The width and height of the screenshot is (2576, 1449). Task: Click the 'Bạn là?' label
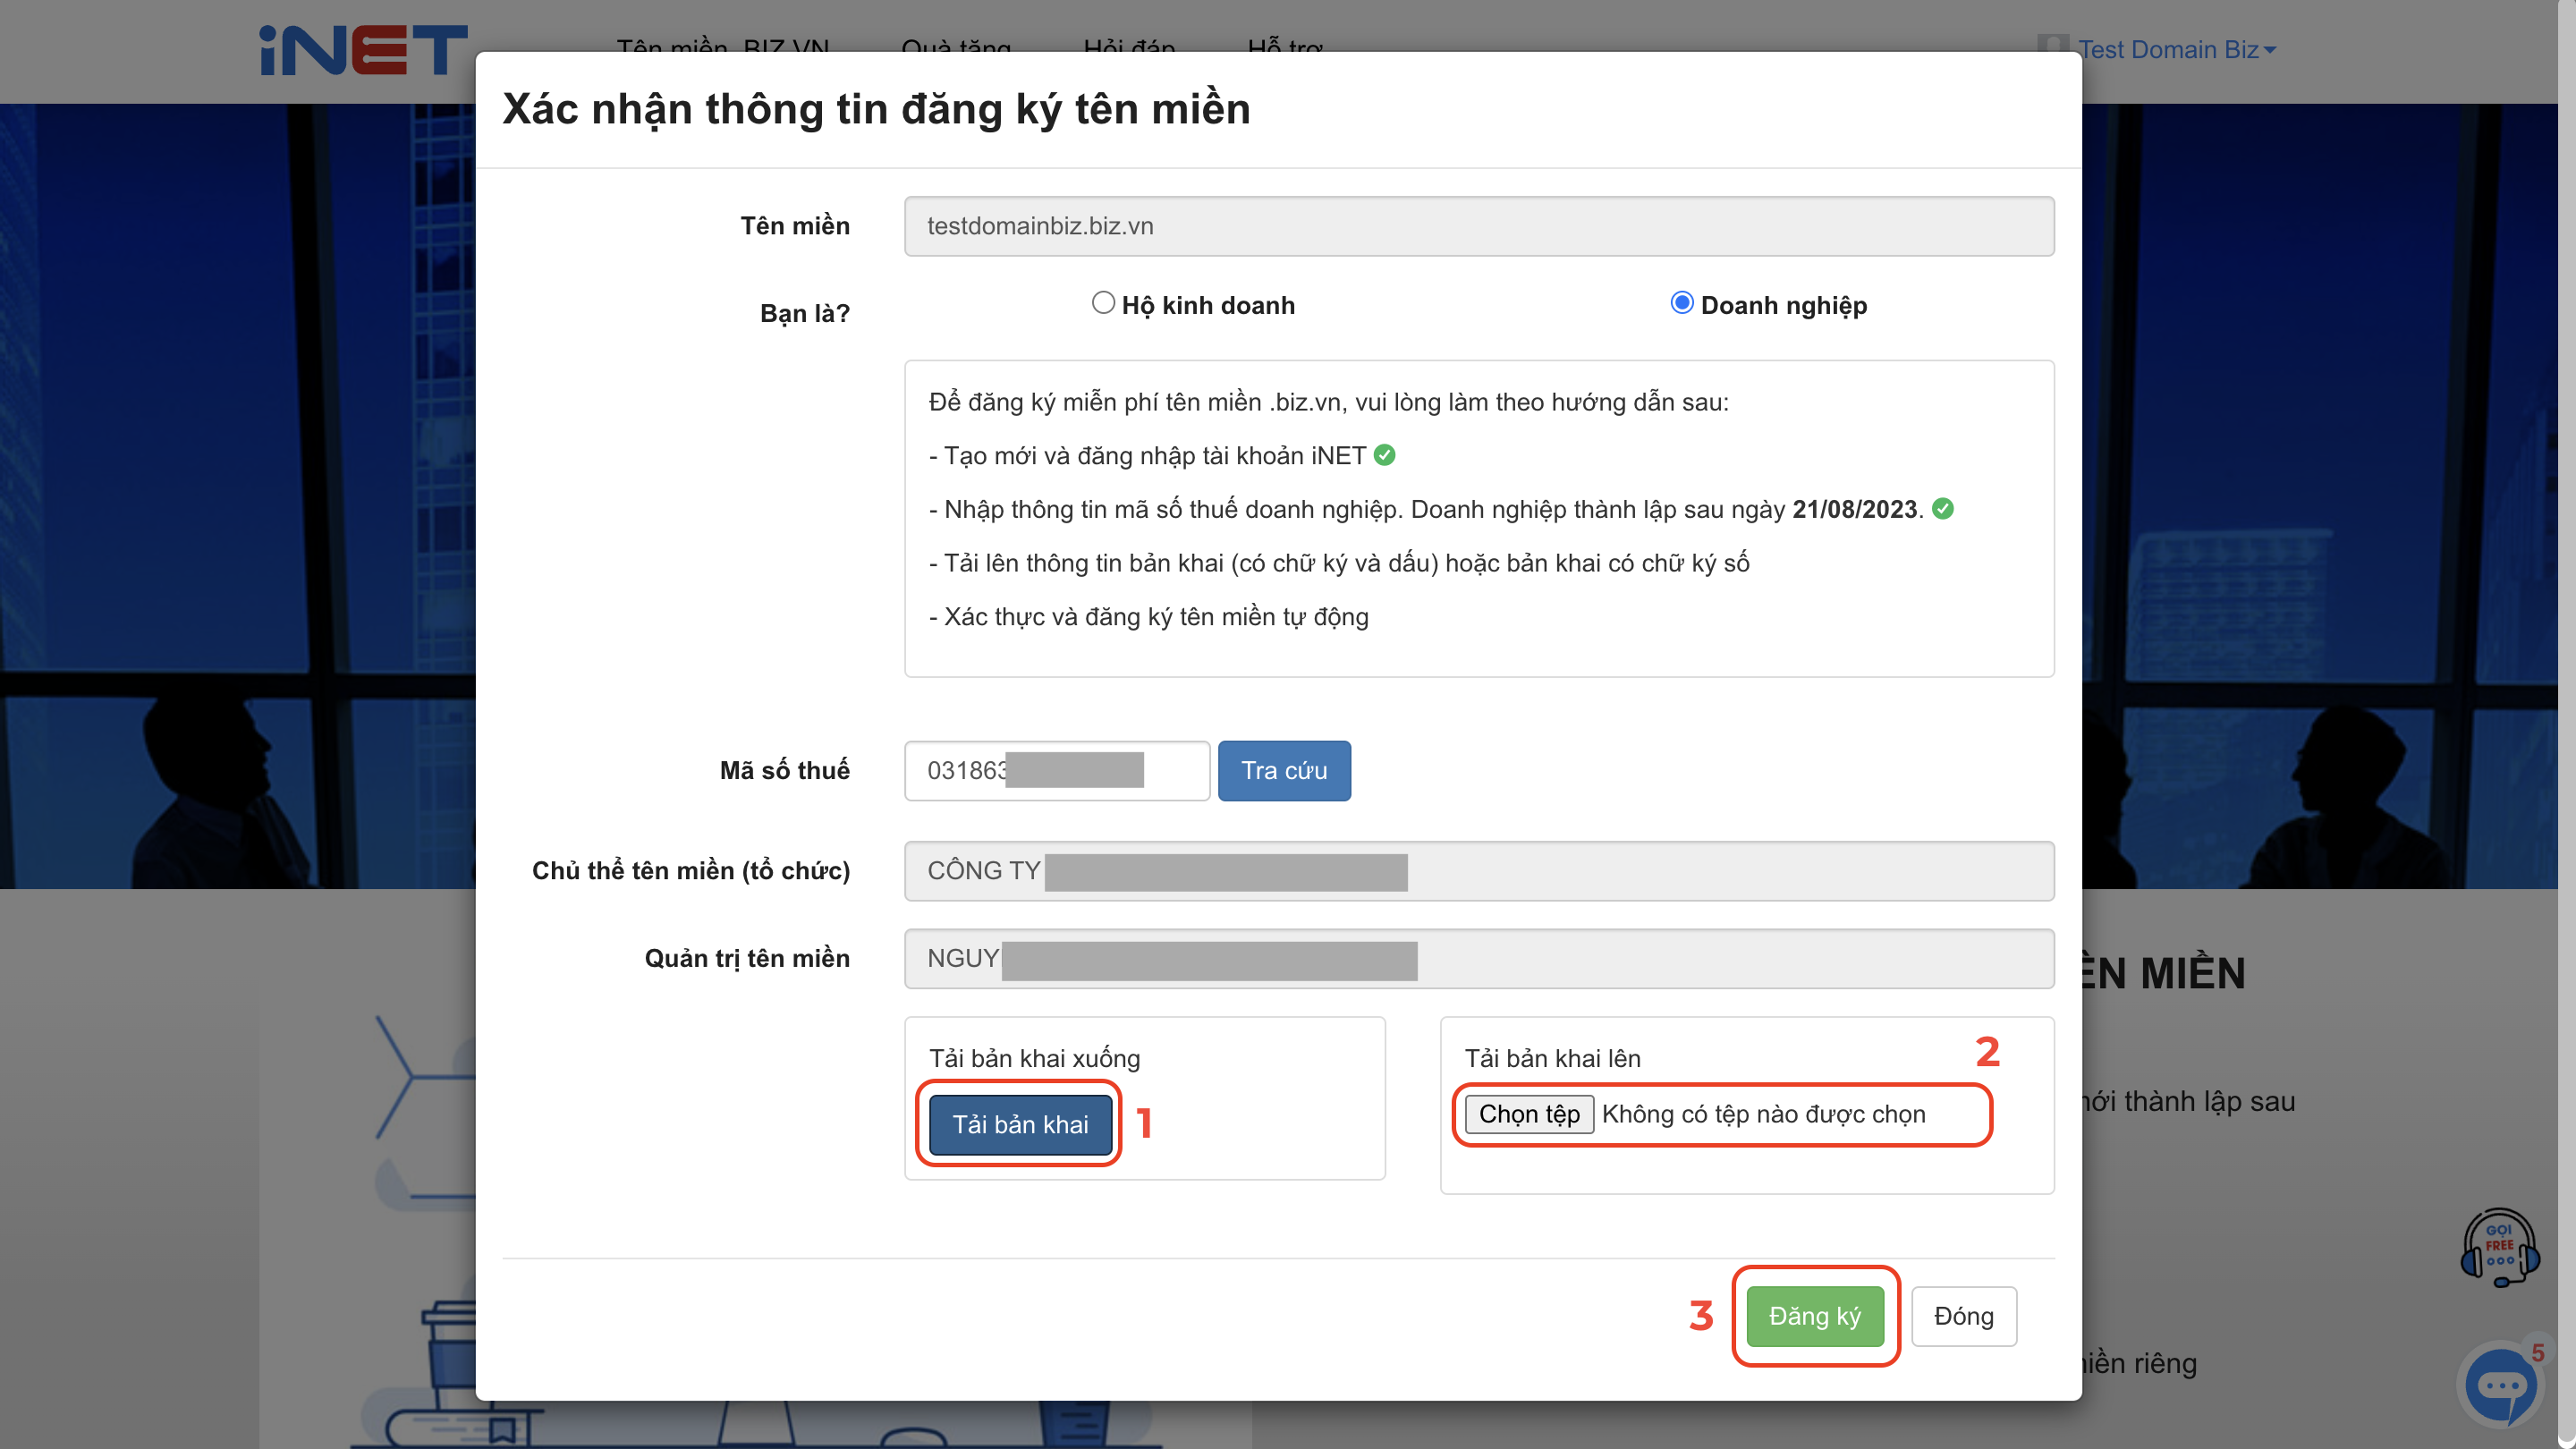(805, 313)
